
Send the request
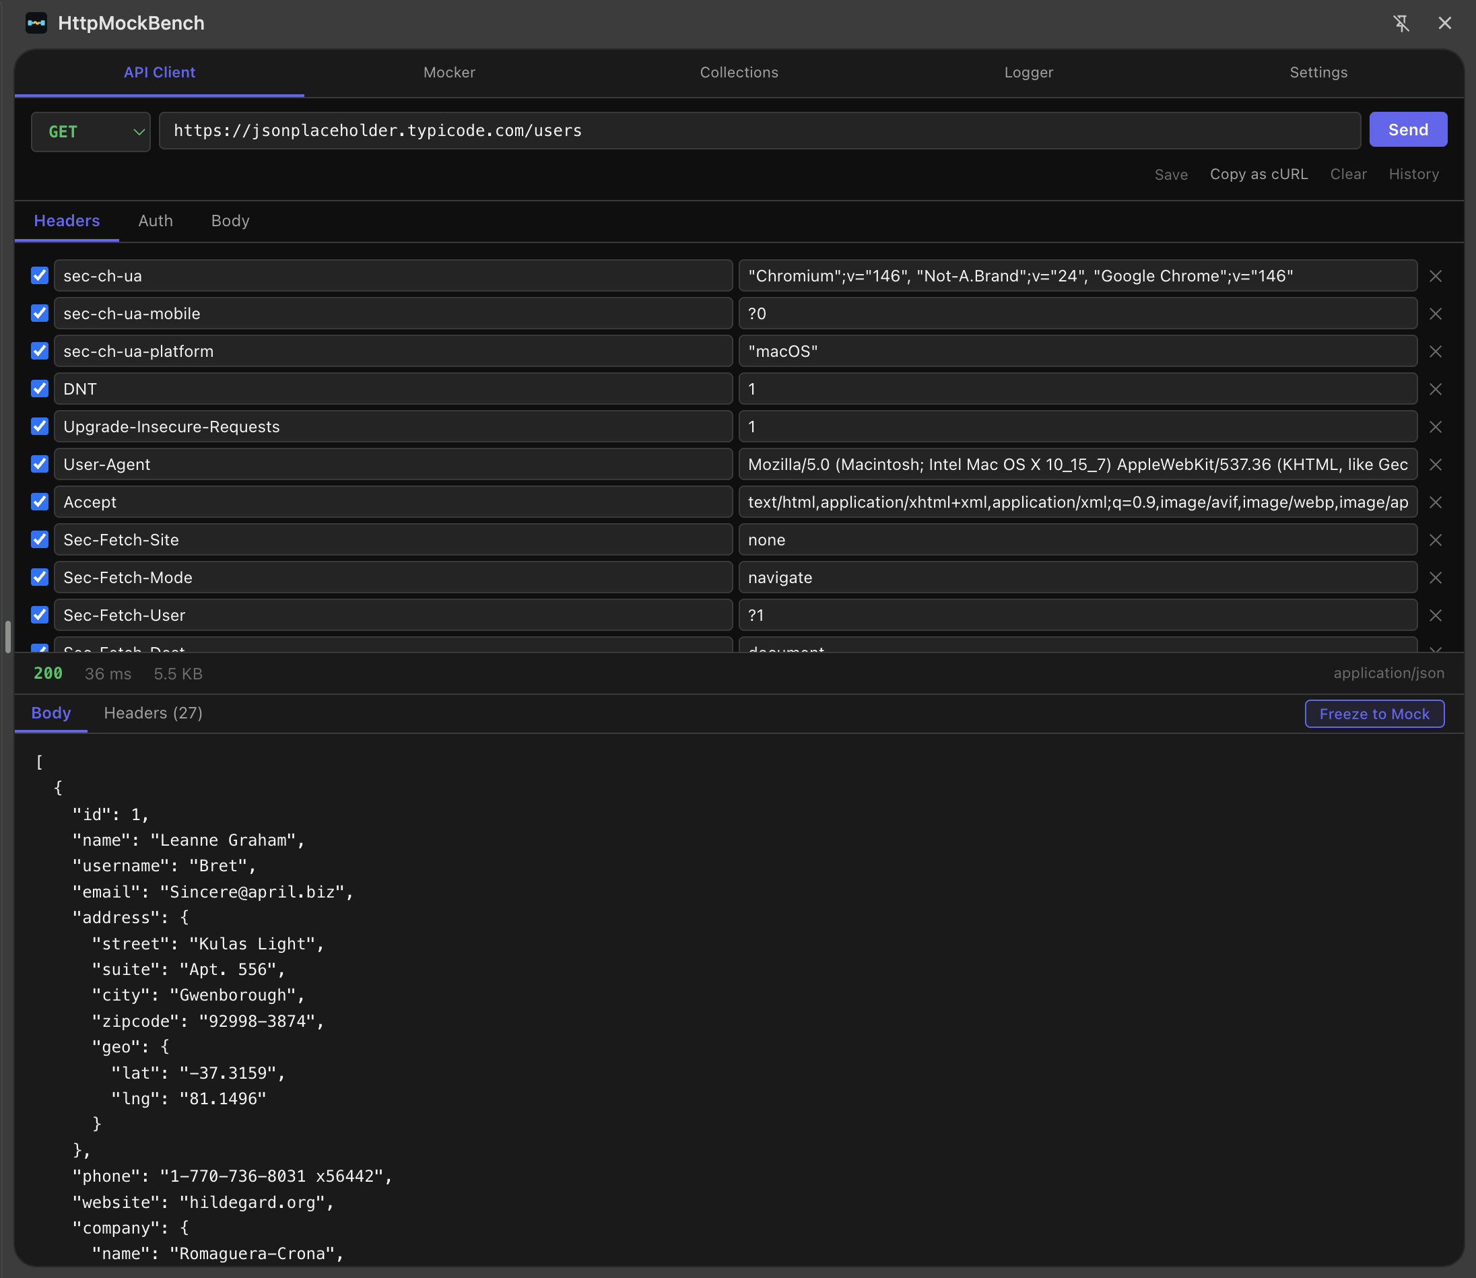point(1408,130)
